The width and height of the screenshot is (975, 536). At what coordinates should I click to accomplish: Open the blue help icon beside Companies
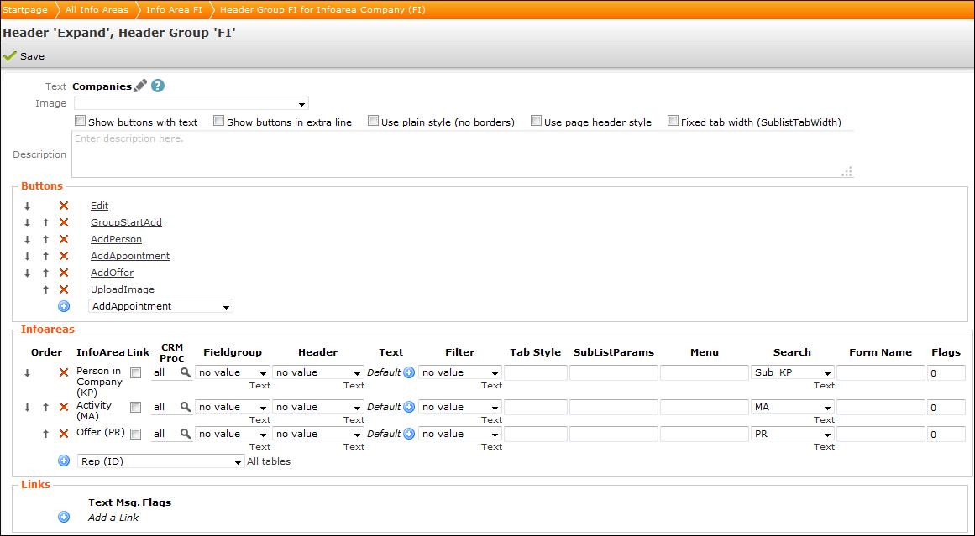[x=157, y=86]
